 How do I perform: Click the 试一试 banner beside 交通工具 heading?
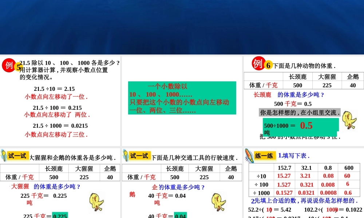pos(139,156)
